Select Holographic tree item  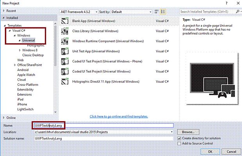pyautogui.click(x=36, y=45)
